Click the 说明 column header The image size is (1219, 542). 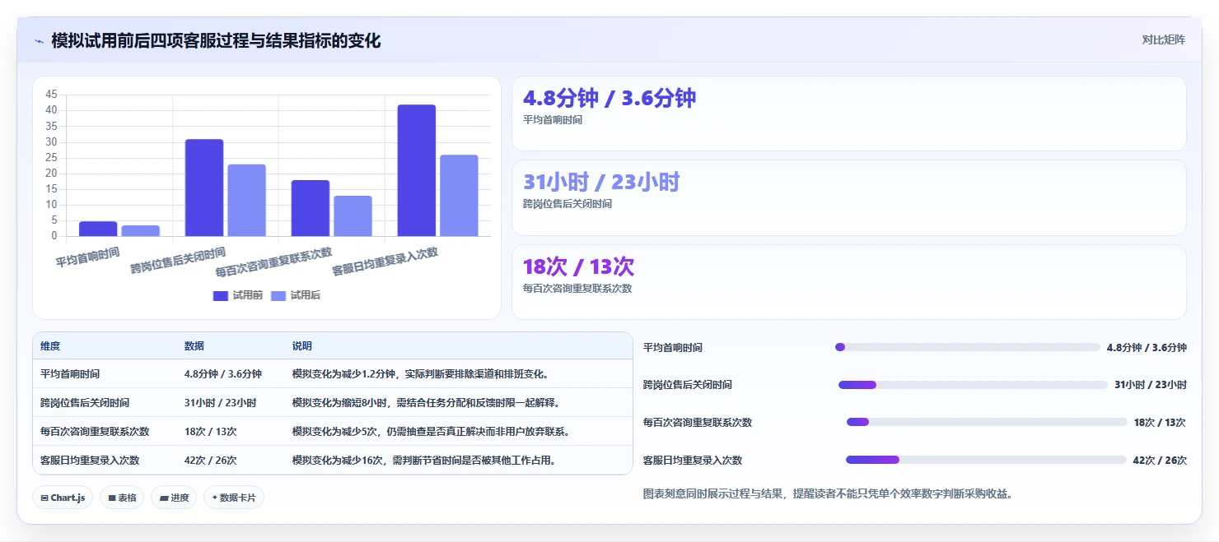(x=302, y=346)
